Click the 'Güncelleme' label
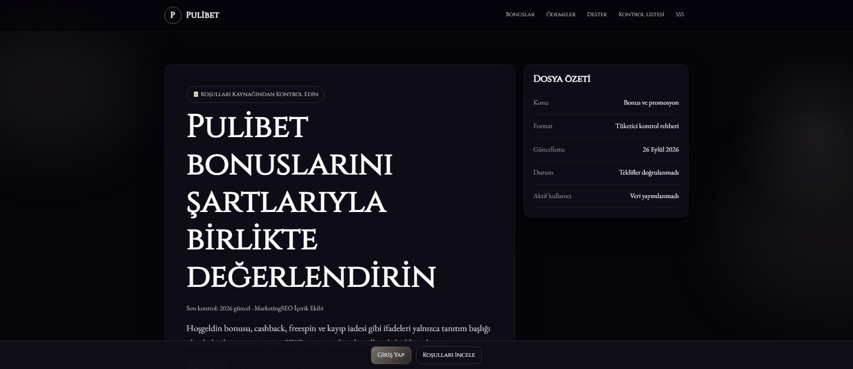 (549, 150)
